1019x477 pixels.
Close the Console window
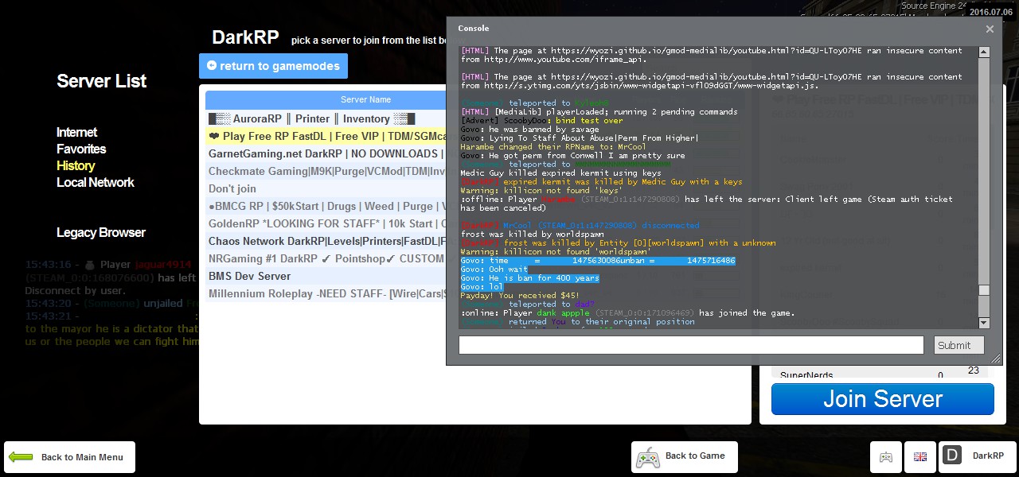tap(990, 29)
